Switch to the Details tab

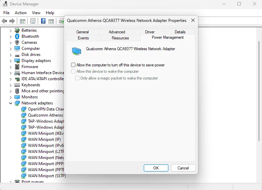pyautogui.click(x=180, y=32)
